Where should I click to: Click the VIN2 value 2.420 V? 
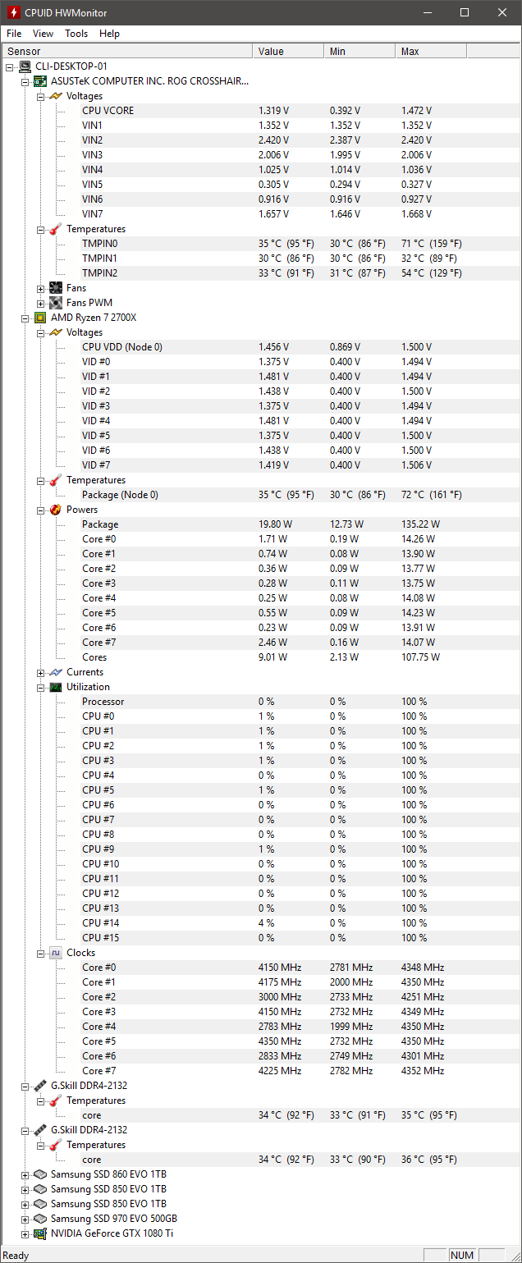(x=273, y=140)
